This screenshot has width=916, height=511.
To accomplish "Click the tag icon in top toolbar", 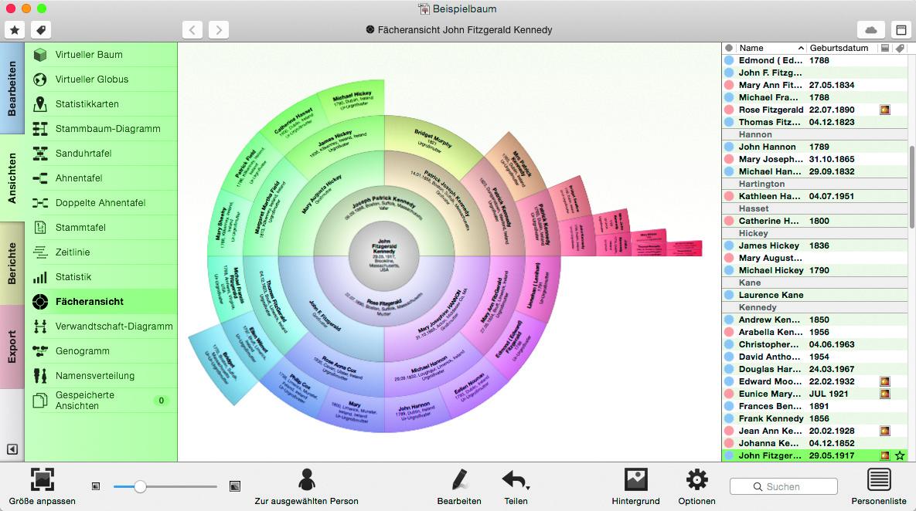I will [40, 30].
